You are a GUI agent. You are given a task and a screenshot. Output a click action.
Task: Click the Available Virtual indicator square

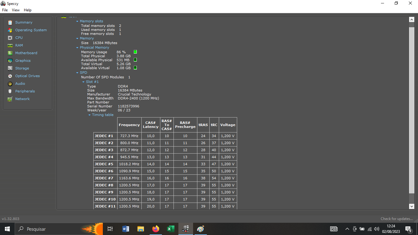tap(135, 68)
